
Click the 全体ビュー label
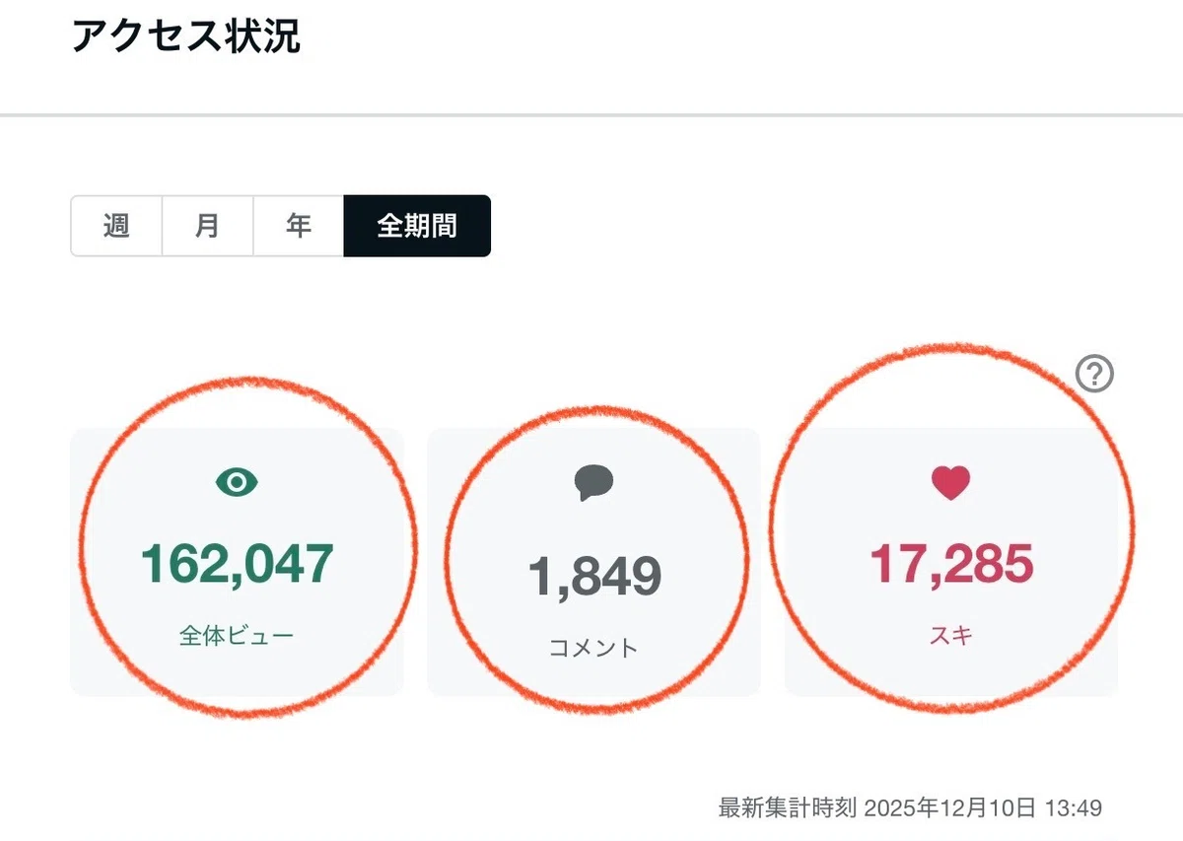[237, 636]
